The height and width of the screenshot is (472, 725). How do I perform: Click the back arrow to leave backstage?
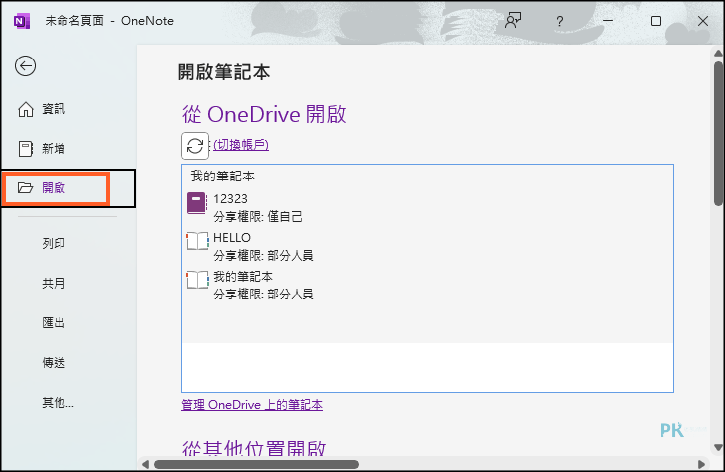25,66
